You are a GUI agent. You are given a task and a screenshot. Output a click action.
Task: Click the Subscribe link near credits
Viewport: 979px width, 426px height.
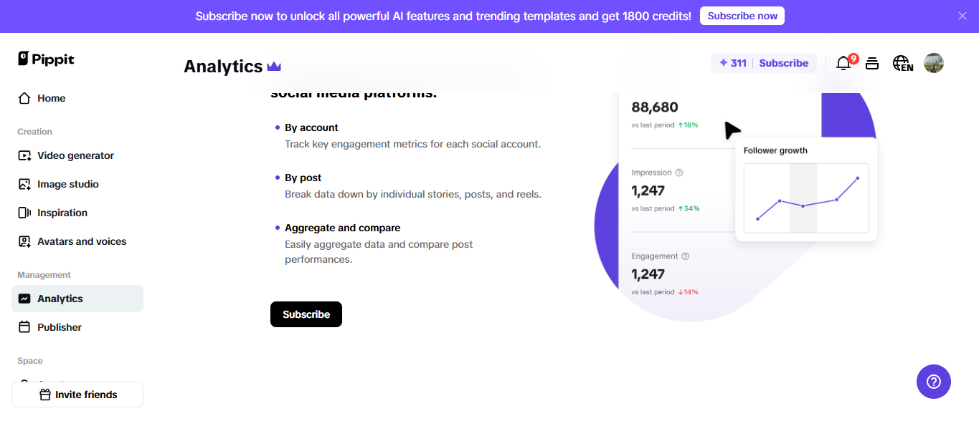point(783,63)
